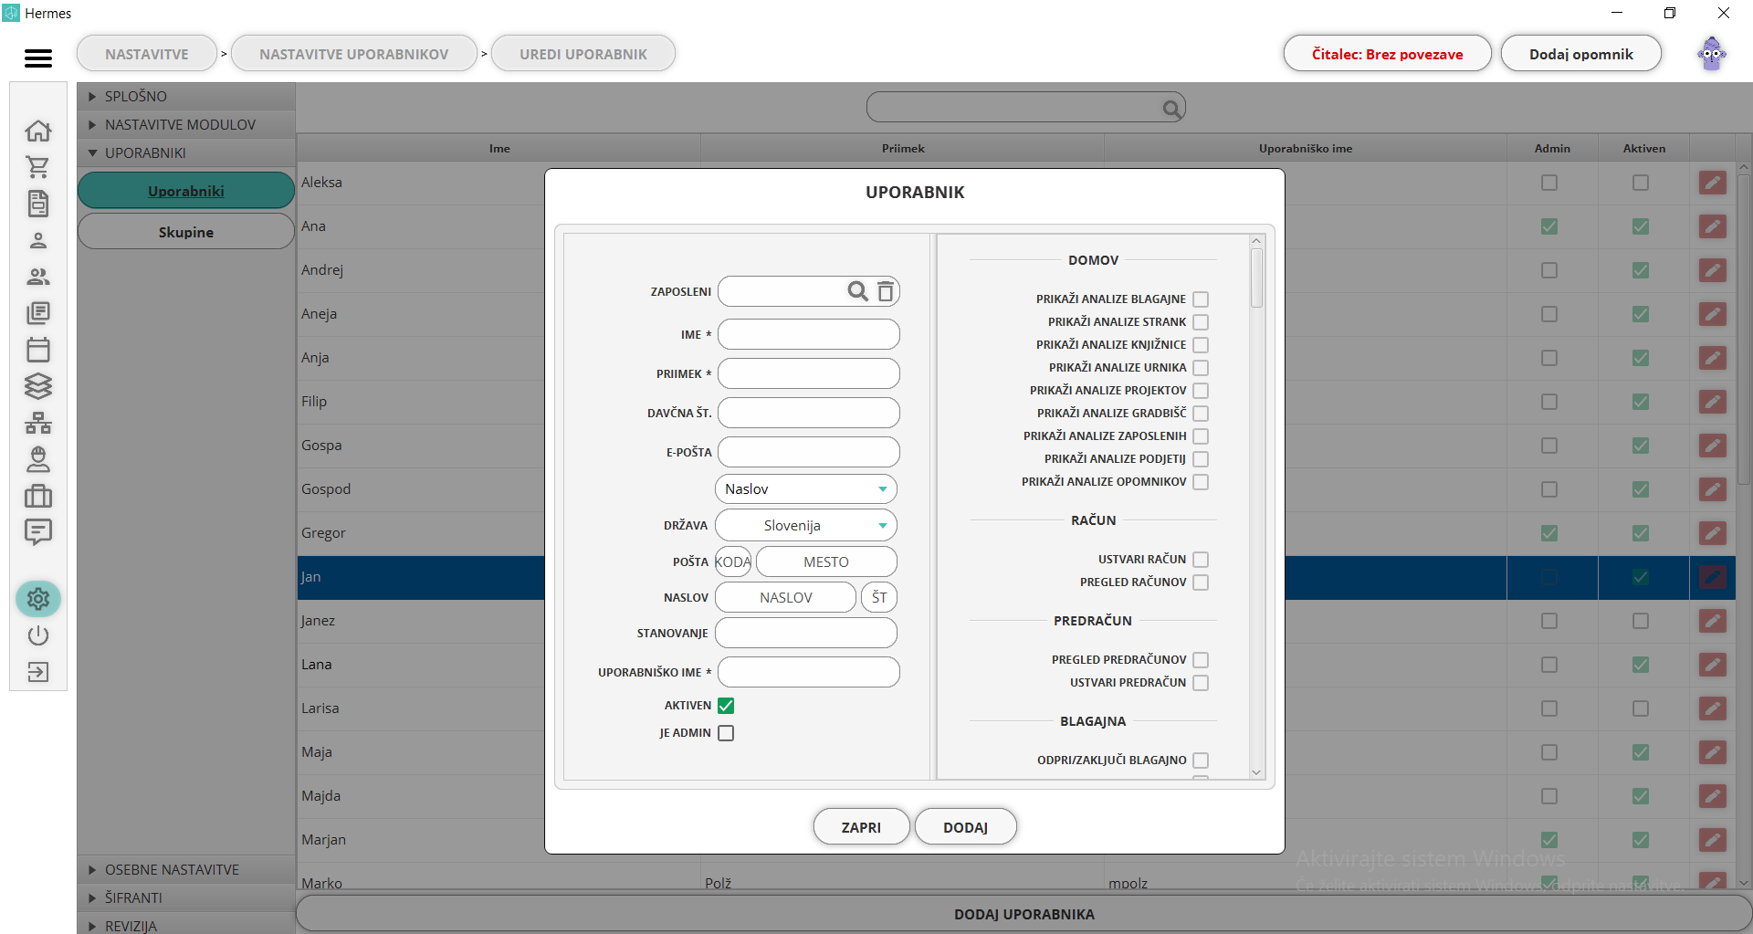Check Odpri/zaključi blagajno permission
This screenshot has height=934, width=1753.
[x=1201, y=761]
